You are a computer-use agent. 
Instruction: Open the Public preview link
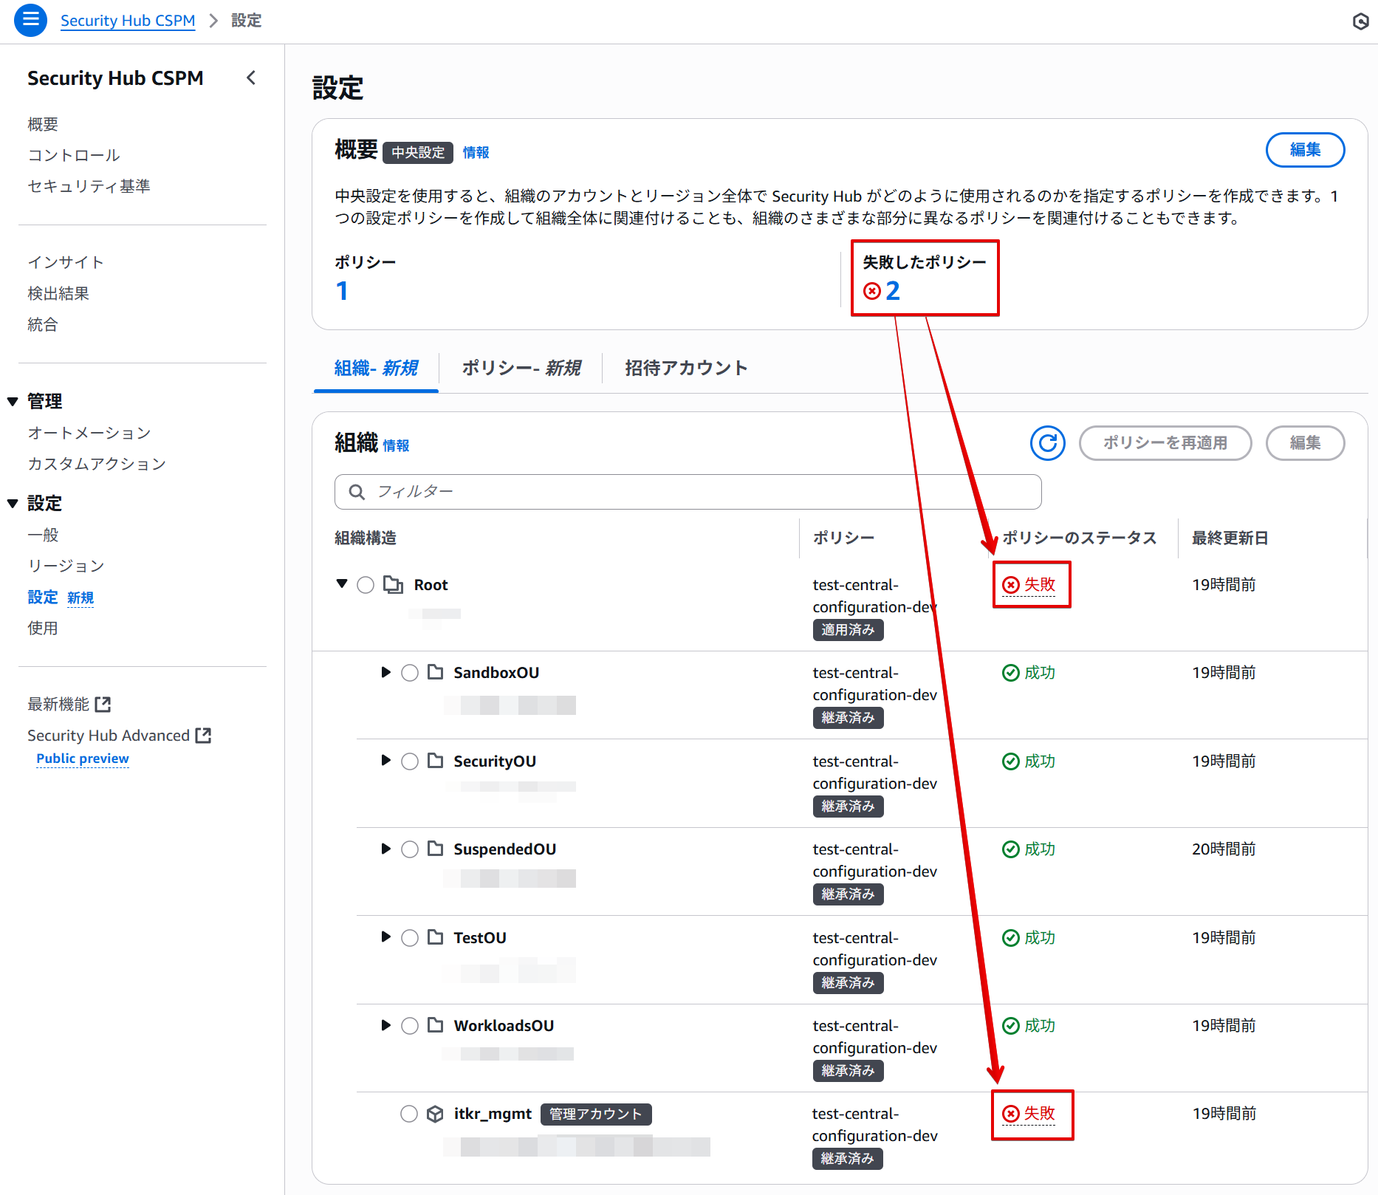coord(83,759)
